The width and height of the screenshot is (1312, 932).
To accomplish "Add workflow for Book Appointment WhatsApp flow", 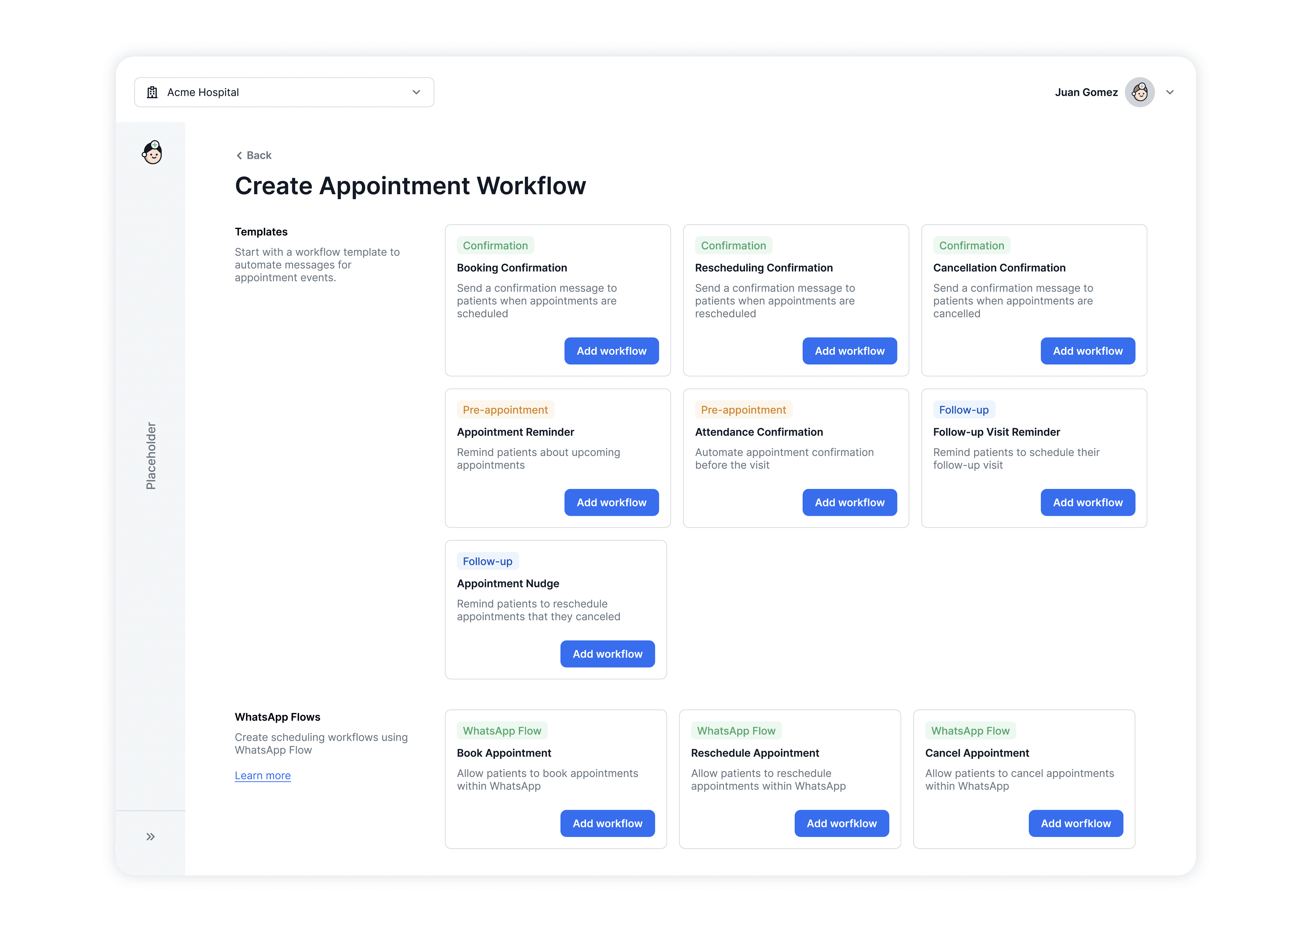I will 607,823.
